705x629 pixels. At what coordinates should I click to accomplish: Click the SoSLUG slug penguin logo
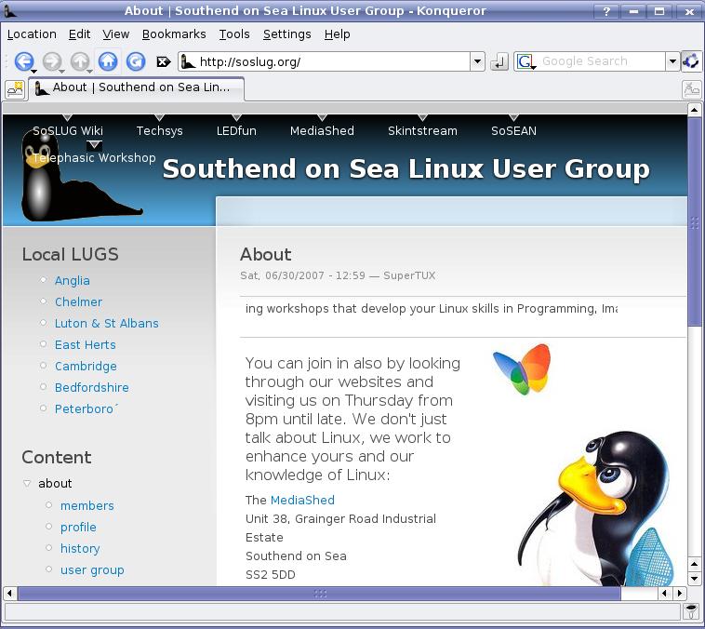point(81,177)
